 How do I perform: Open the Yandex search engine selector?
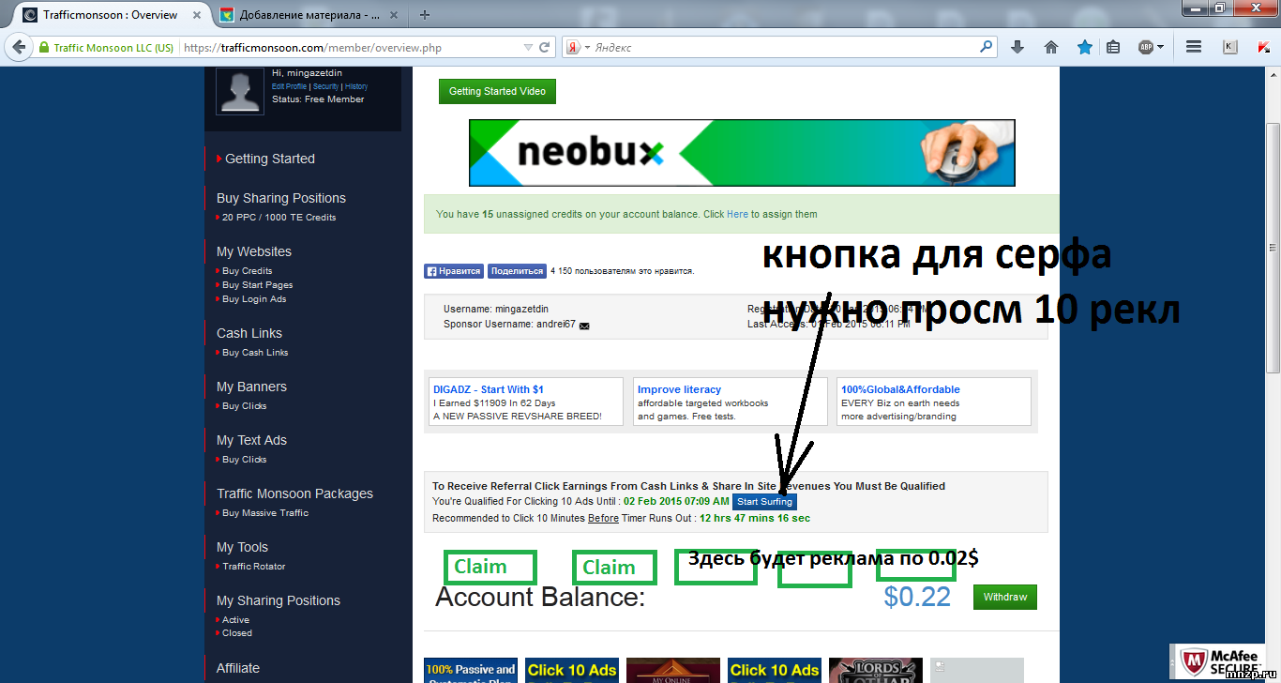click(x=579, y=47)
